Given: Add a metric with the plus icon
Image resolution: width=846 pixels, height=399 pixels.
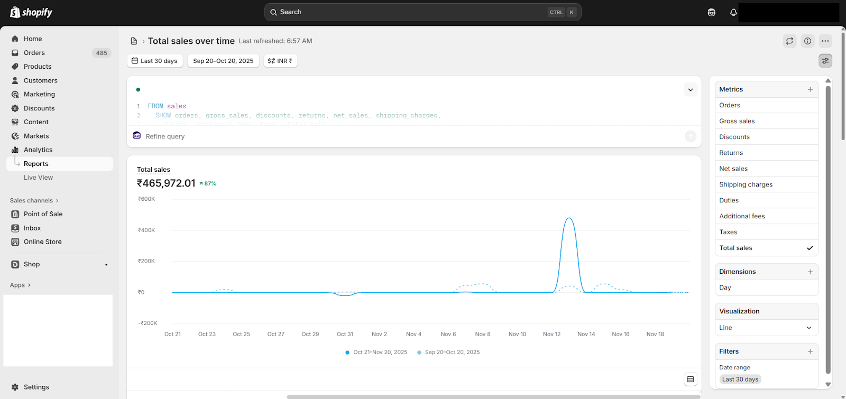Looking at the screenshot, I should pyautogui.click(x=810, y=89).
